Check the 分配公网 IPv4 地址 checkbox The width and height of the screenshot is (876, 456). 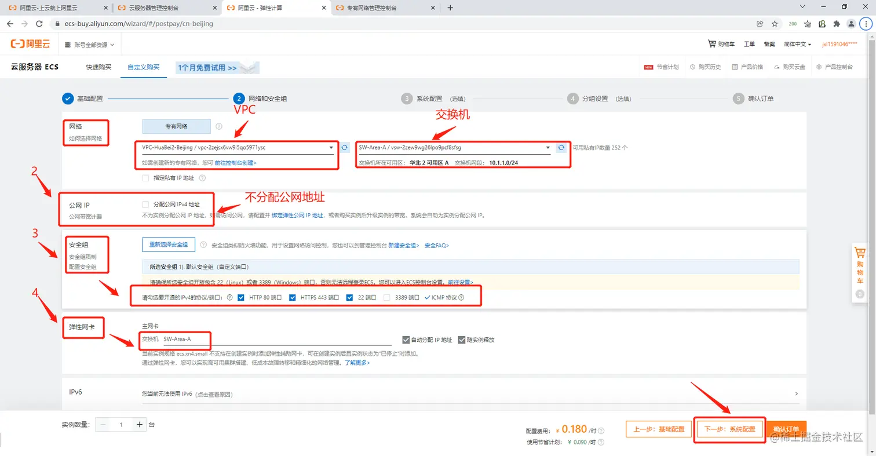click(145, 205)
